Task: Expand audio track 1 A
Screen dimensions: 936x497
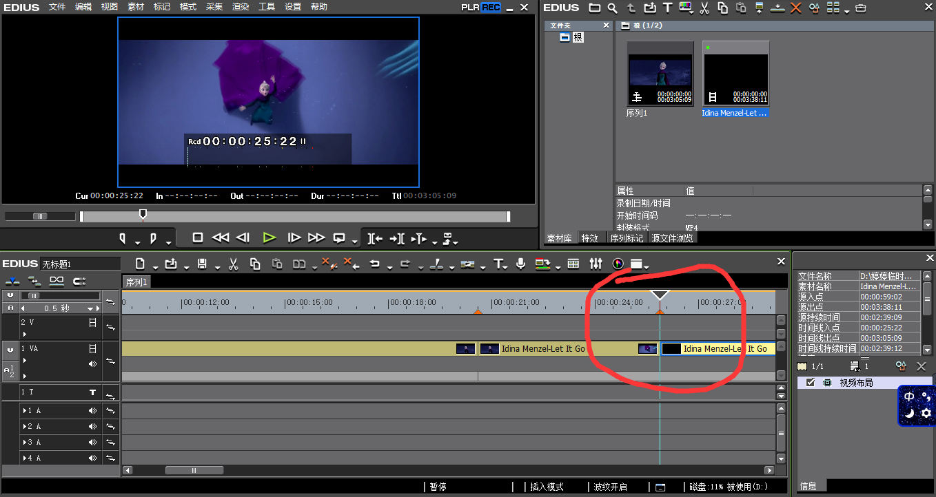Action: tap(24, 410)
